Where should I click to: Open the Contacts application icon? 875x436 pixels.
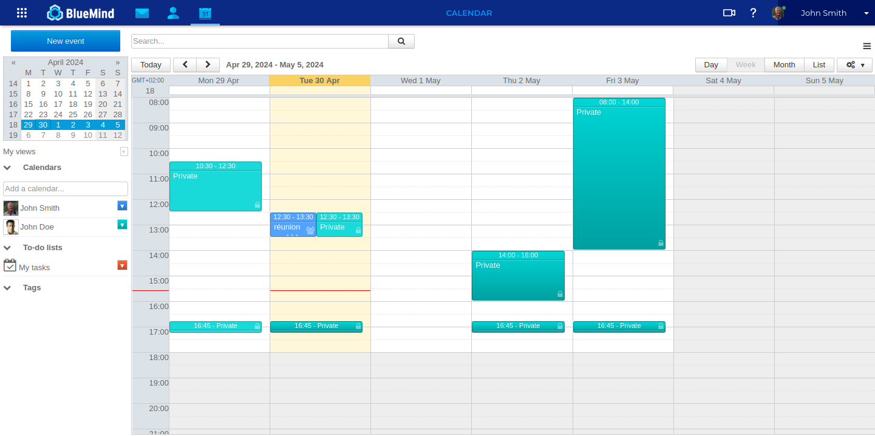(173, 13)
